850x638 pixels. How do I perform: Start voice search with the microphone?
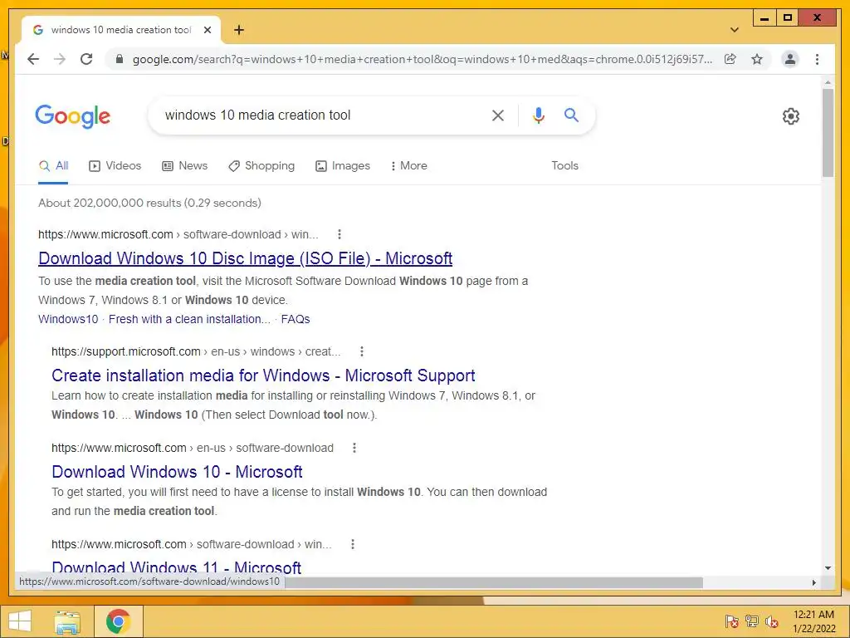pos(538,115)
